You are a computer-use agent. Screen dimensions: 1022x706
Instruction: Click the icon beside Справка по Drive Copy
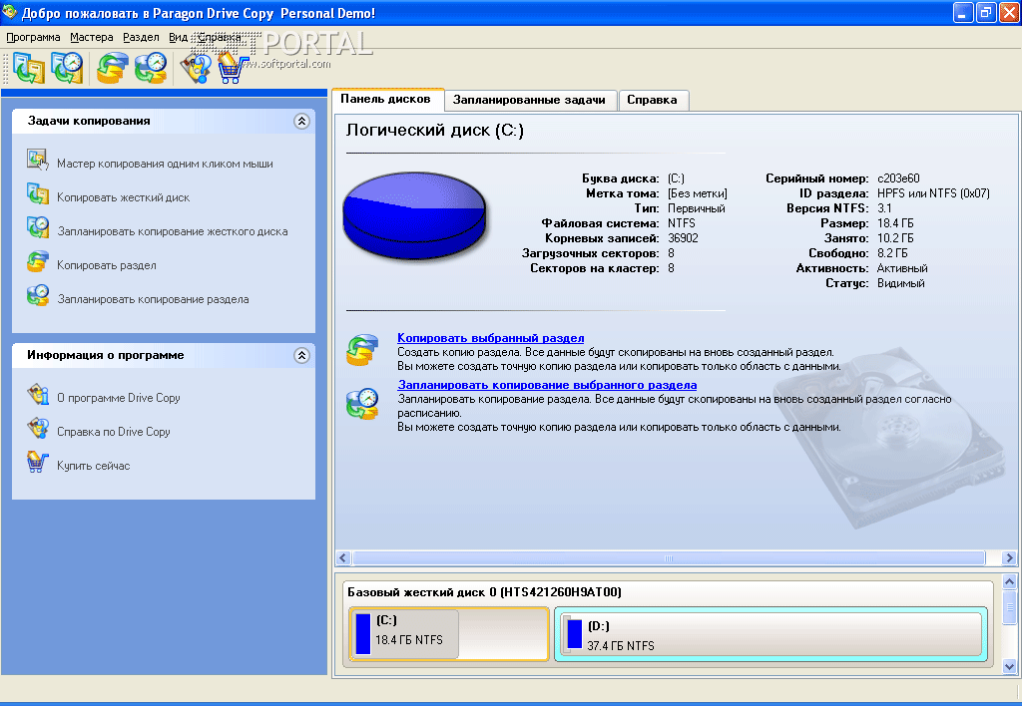(x=38, y=428)
